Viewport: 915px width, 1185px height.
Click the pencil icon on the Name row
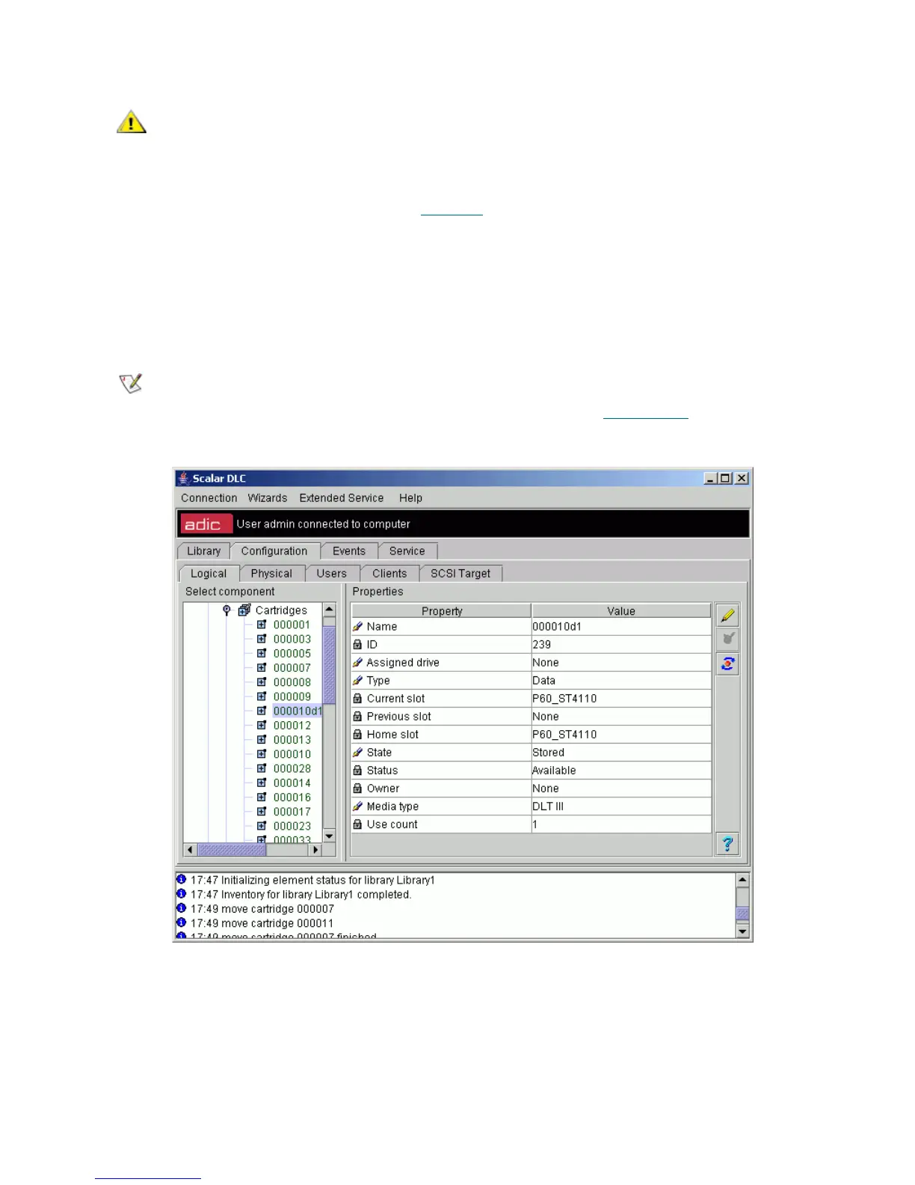click(357, 627)
